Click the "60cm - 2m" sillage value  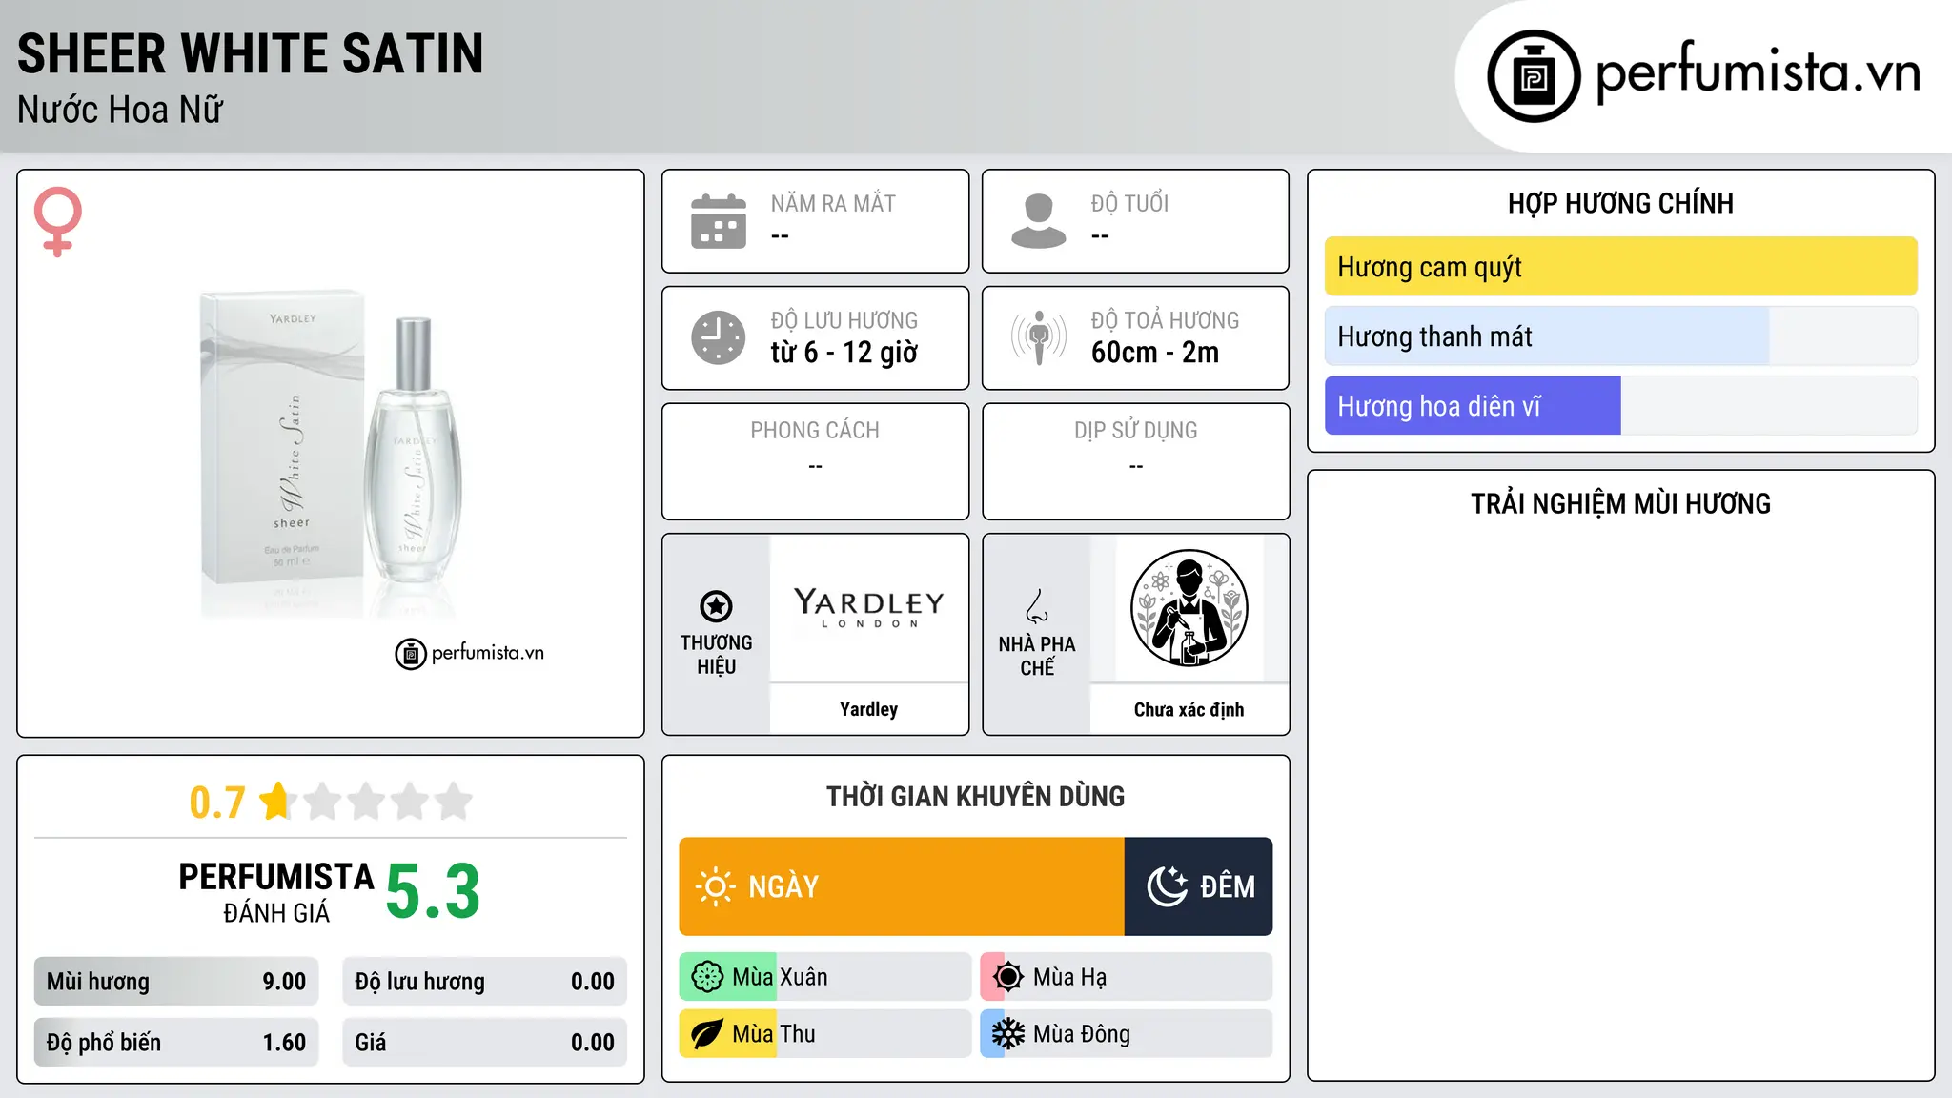coord(1155,353)
